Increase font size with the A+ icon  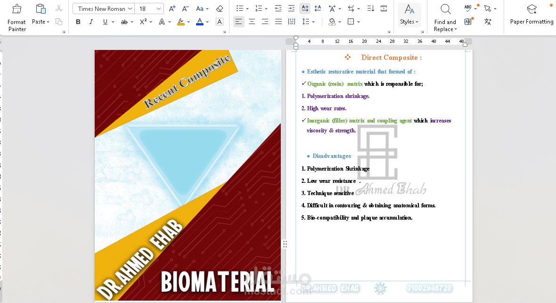[172, 8]
